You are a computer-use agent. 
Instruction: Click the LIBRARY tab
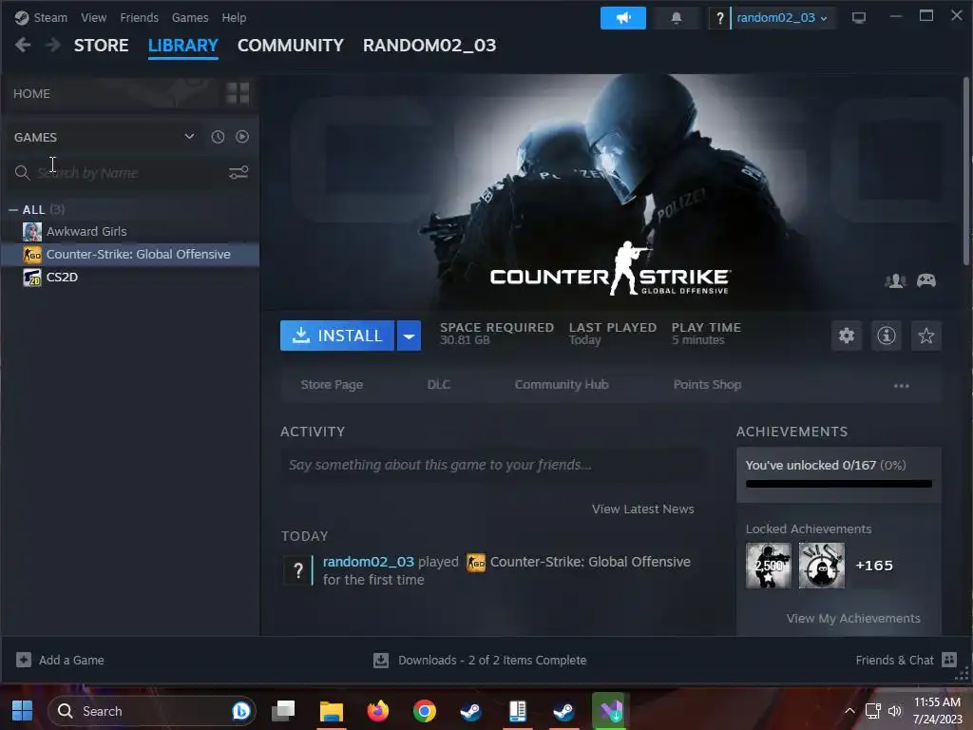tap(183, 46)
